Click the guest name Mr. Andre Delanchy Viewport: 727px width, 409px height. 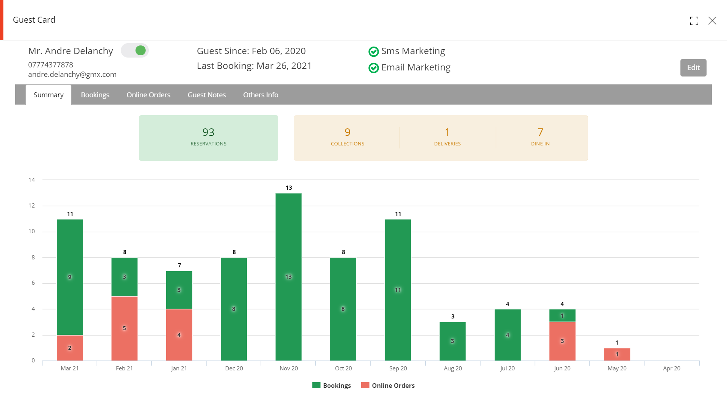(x=70, y=51)
